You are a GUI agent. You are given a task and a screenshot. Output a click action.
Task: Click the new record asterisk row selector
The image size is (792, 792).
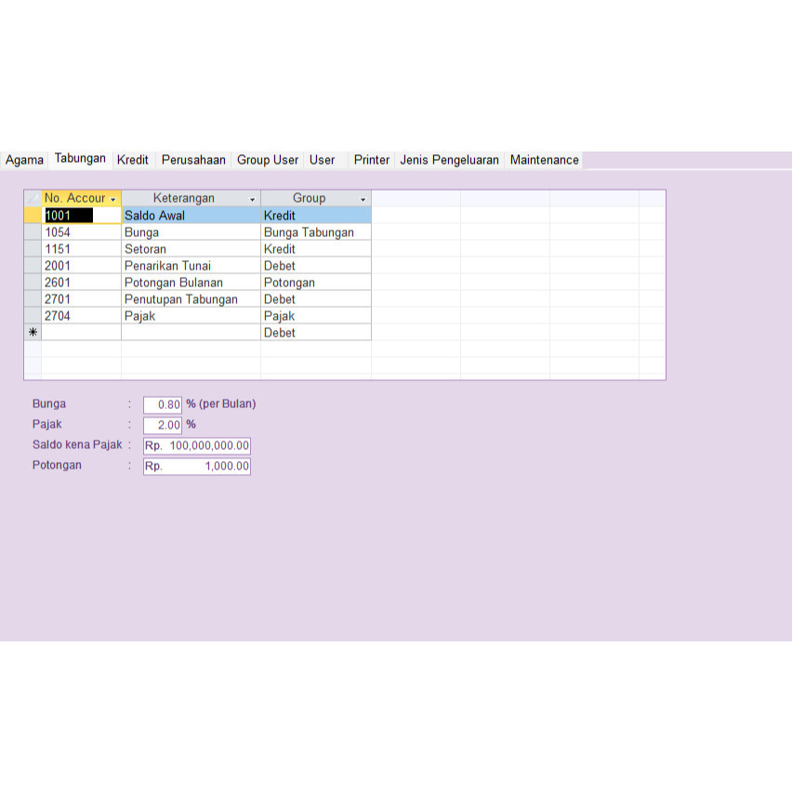click(x=33, y=333)
